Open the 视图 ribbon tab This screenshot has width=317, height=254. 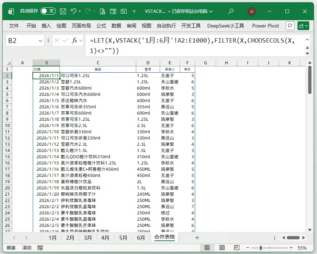(x=147, y=26)
